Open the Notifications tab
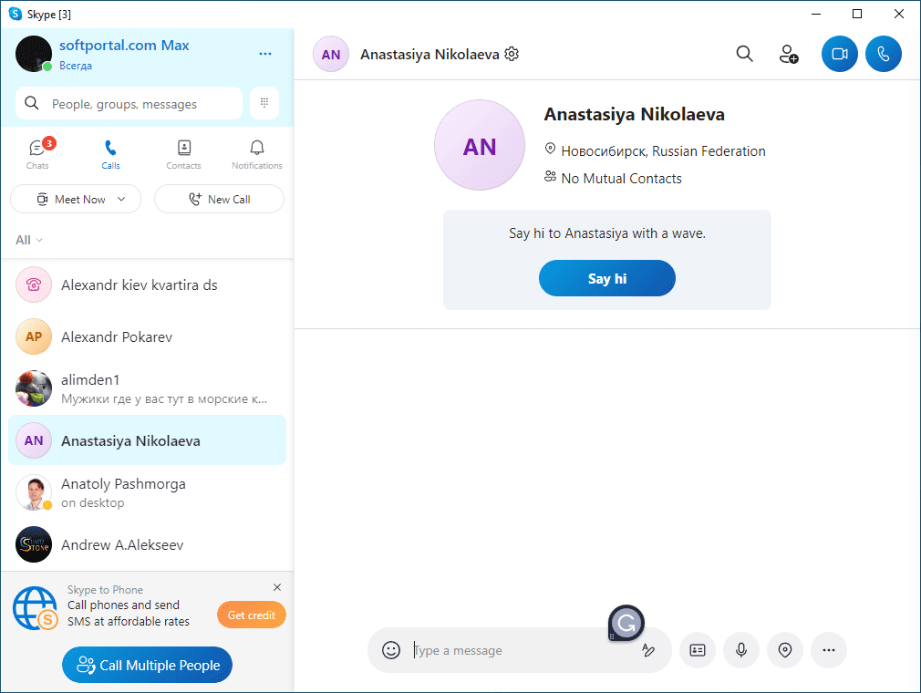 pyautogui.click(x=256, y=154)
